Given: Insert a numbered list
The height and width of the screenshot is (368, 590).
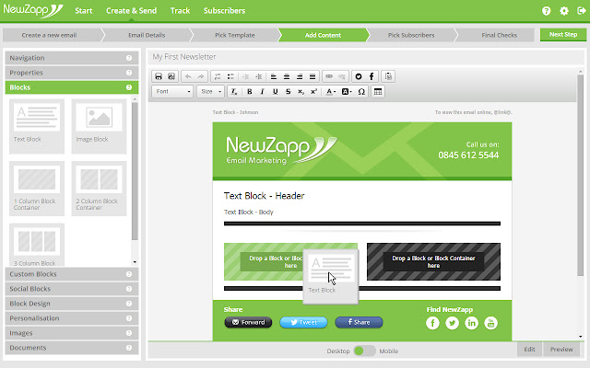Looking at the screenshot, I should pos(218,76).
